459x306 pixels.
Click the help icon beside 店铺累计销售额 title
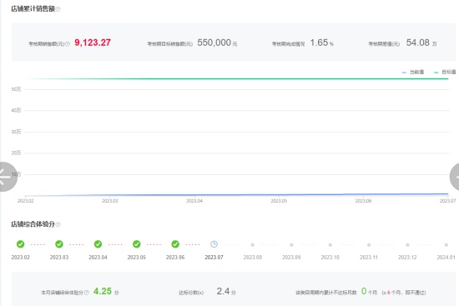point(58,9)
